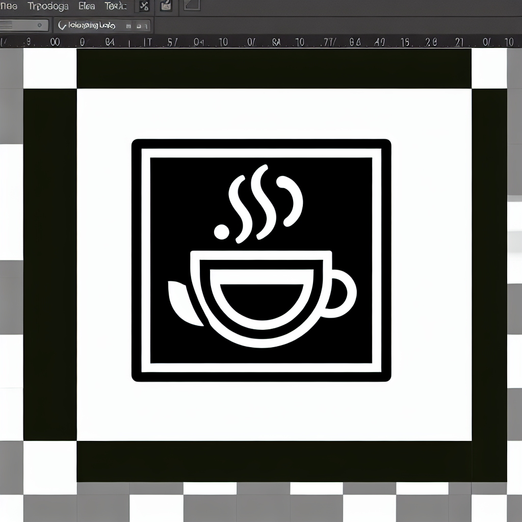Click the document icon in the options bar

[x=165, y=6]
